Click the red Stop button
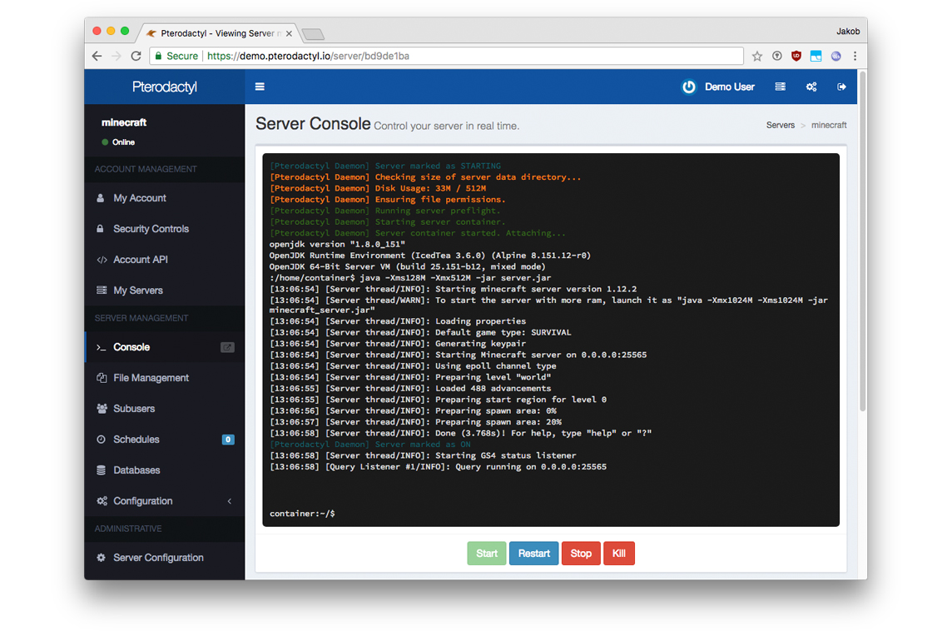 click(581, 554)
